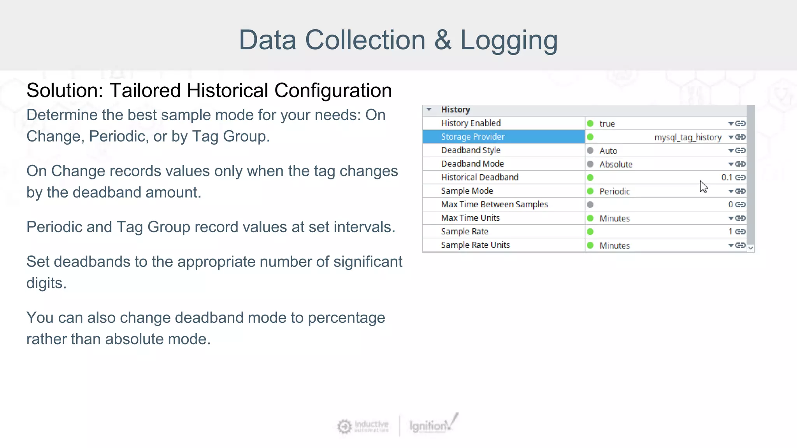Click the Minutes value of Sample Rate Units

point(614,246)
